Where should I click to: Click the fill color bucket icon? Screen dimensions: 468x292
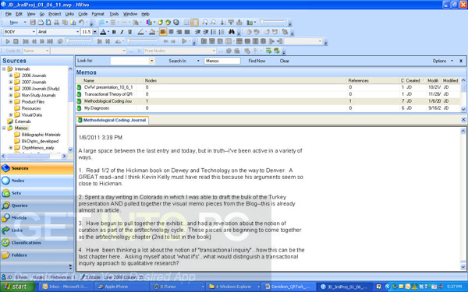pyautogui.click(x=152, y=32)
